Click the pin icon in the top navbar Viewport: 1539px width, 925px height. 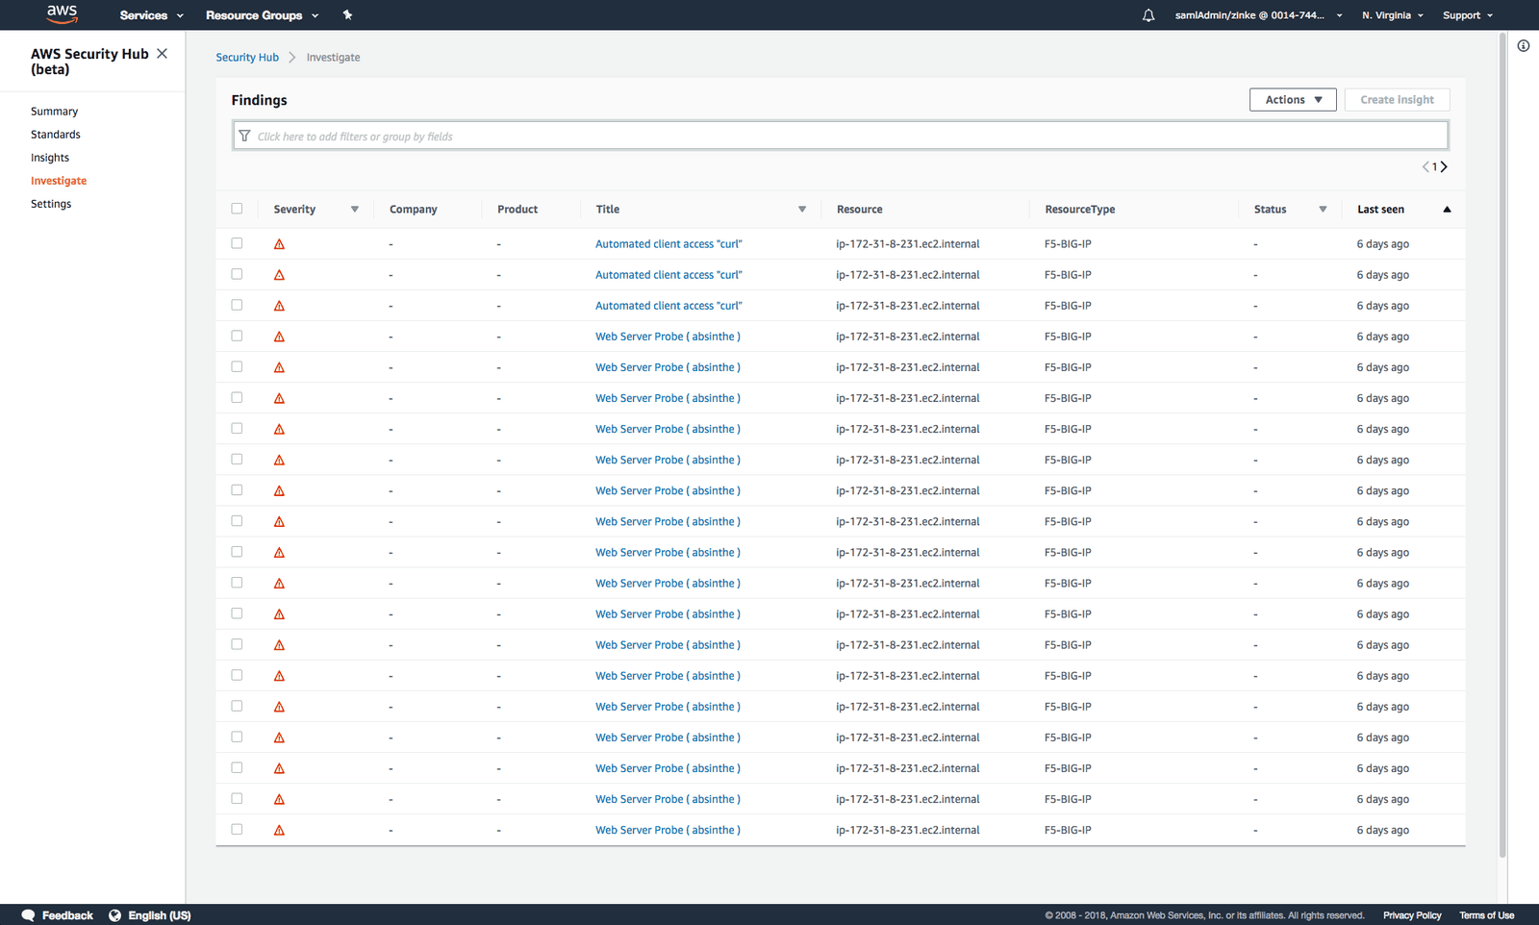click(347, 14)
